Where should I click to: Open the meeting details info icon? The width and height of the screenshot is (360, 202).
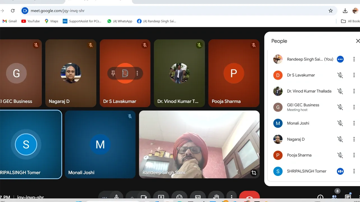coord(320,197)
